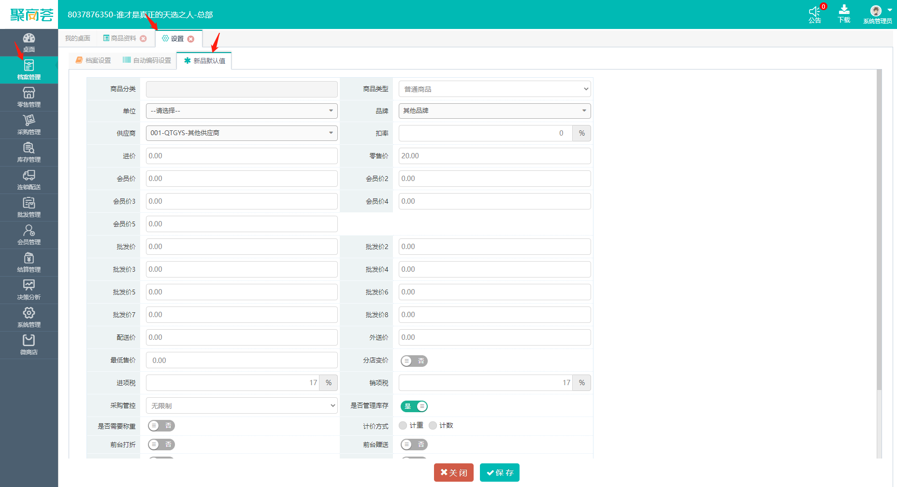Viewport: 897px width, 487px height.
Task: Open 零售管理 in the sidebar
Action: pyautogui.click(x=29, y=97)
